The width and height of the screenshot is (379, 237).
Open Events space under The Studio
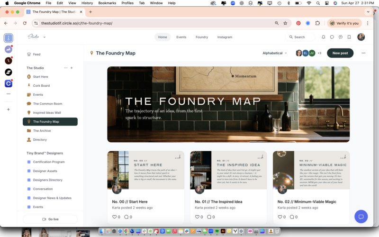point(50,94)
